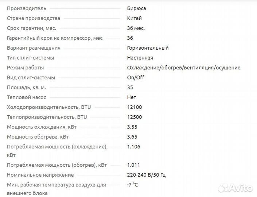Select the Нет heat pump value

pyautogui.click(x=132, y=97)
